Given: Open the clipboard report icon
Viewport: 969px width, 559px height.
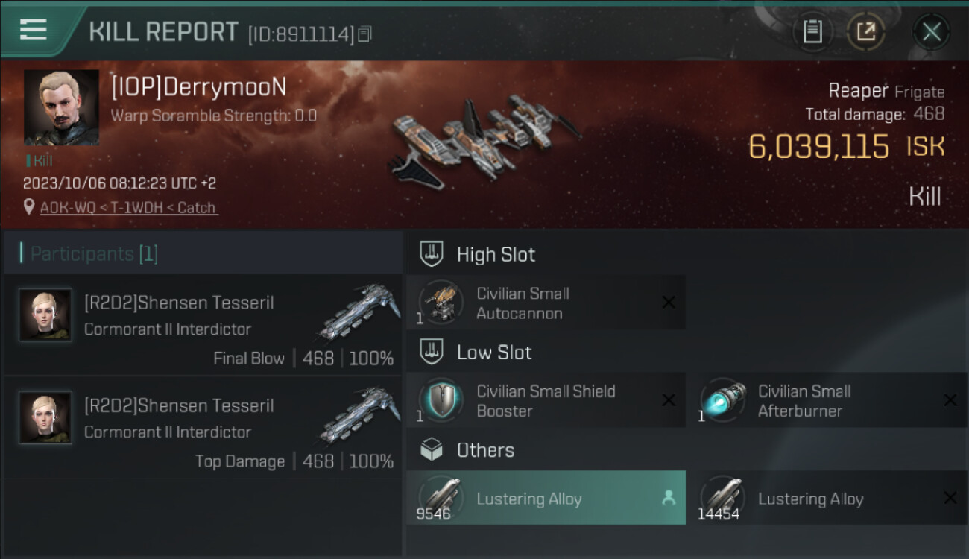Looking at the screenshot, I should pyautogui.click(x=812, y=31).
